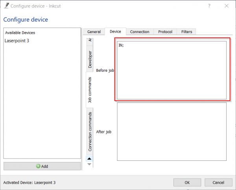The image size is (236, 190).
Task: Click the help question mark in the title bar
Action: pyautogui.click(x=209, y=6)
